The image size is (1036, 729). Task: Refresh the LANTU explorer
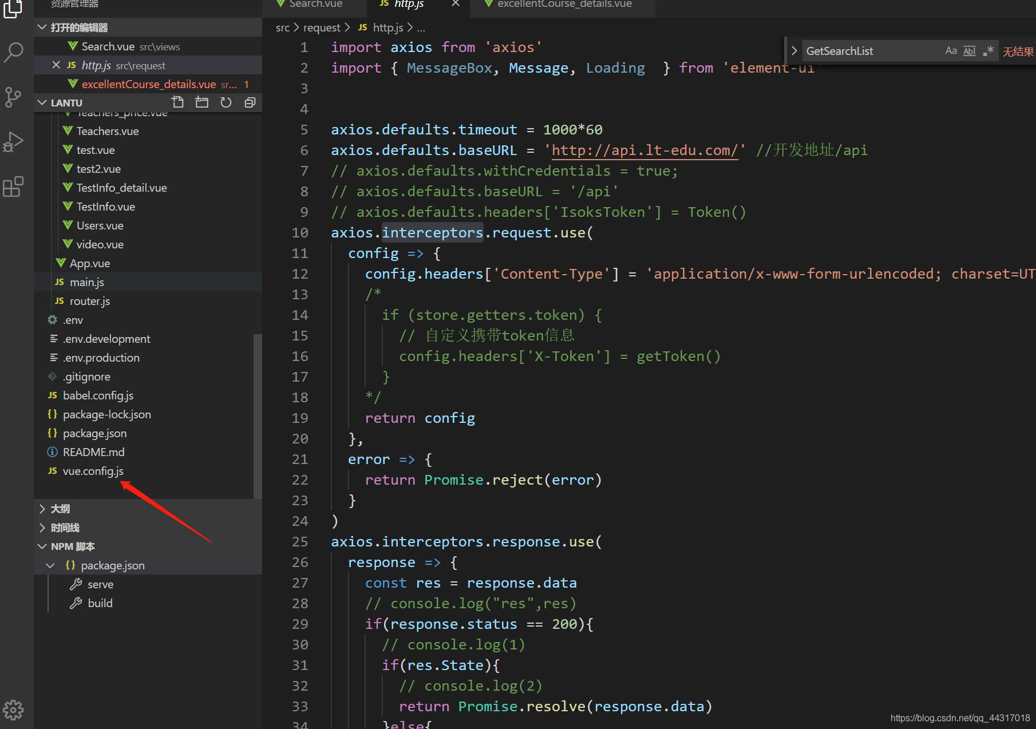coord(226,102)
